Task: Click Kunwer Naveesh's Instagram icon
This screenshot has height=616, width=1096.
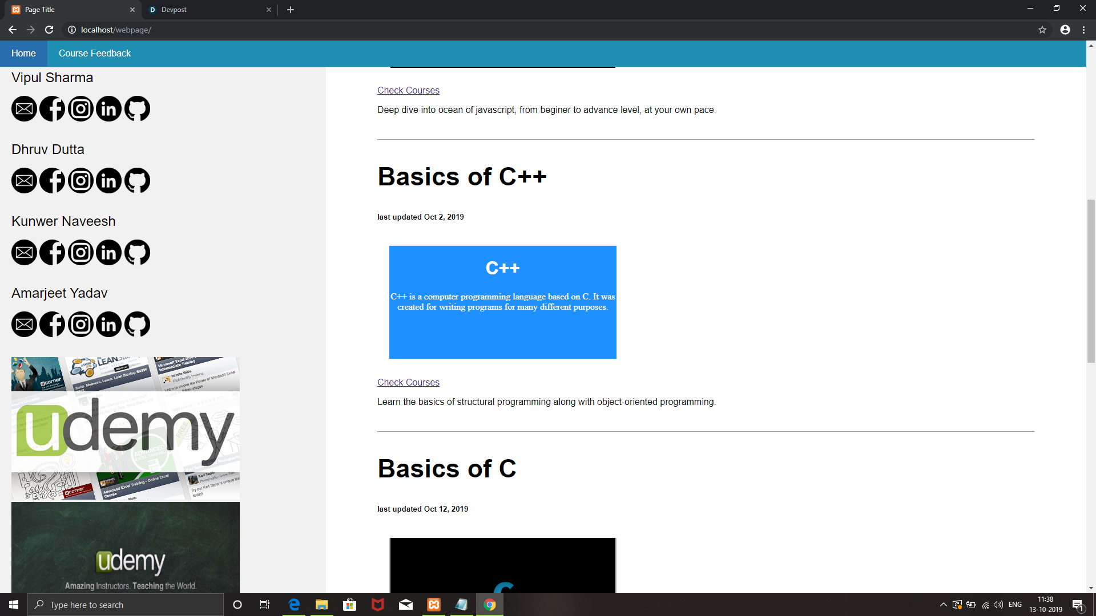Action: [x=80, y=253]
